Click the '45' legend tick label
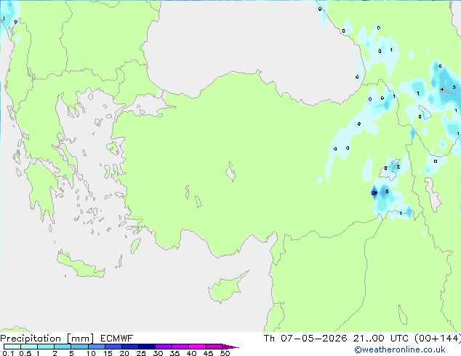 coord(208,353)
